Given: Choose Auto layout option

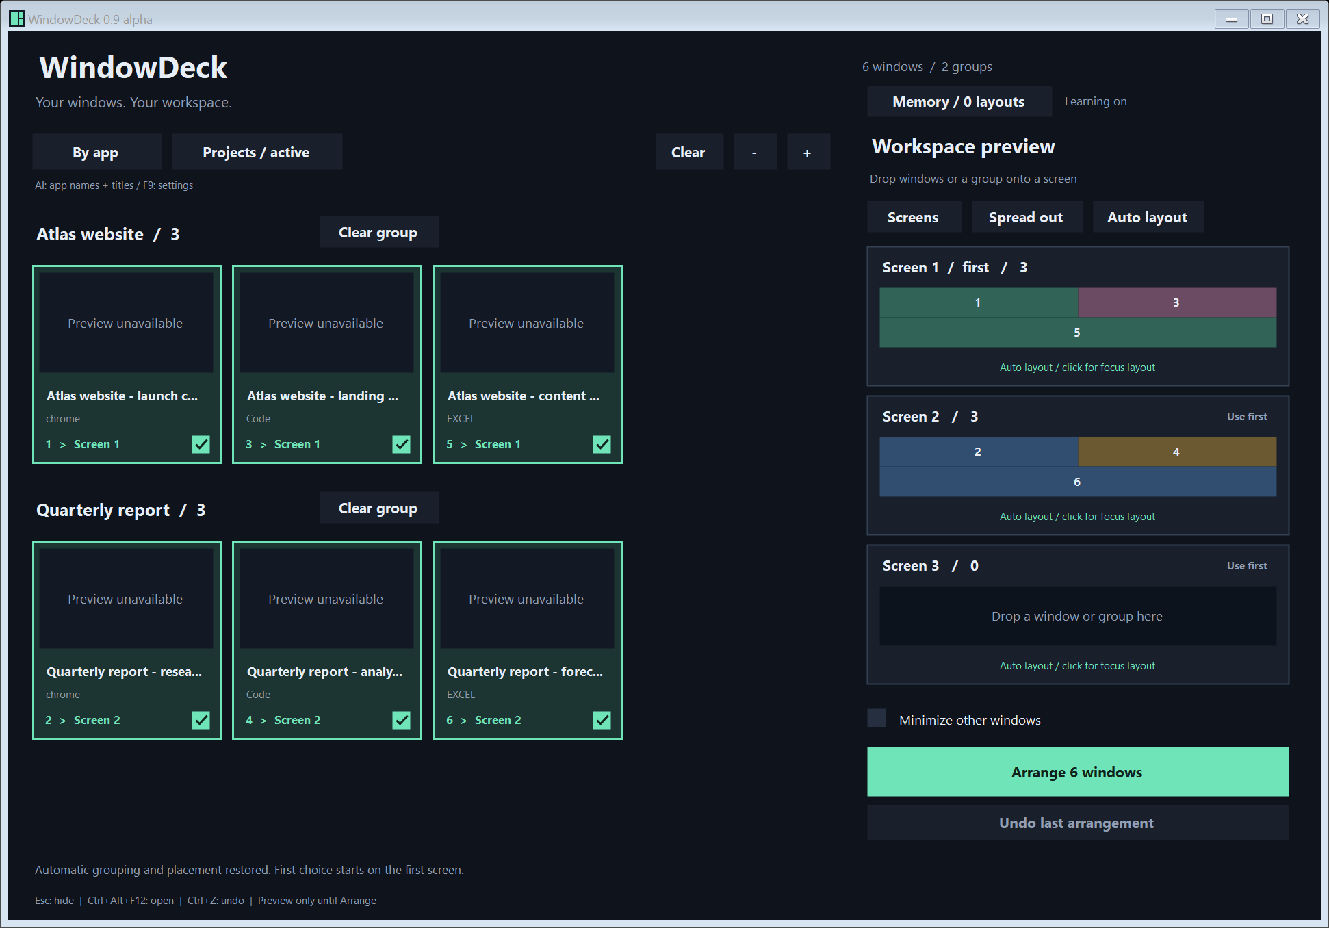Looking at the screenshot, I should click(1148, 217).
